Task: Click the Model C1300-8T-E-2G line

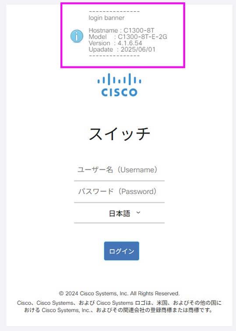Action: (128, 37)
